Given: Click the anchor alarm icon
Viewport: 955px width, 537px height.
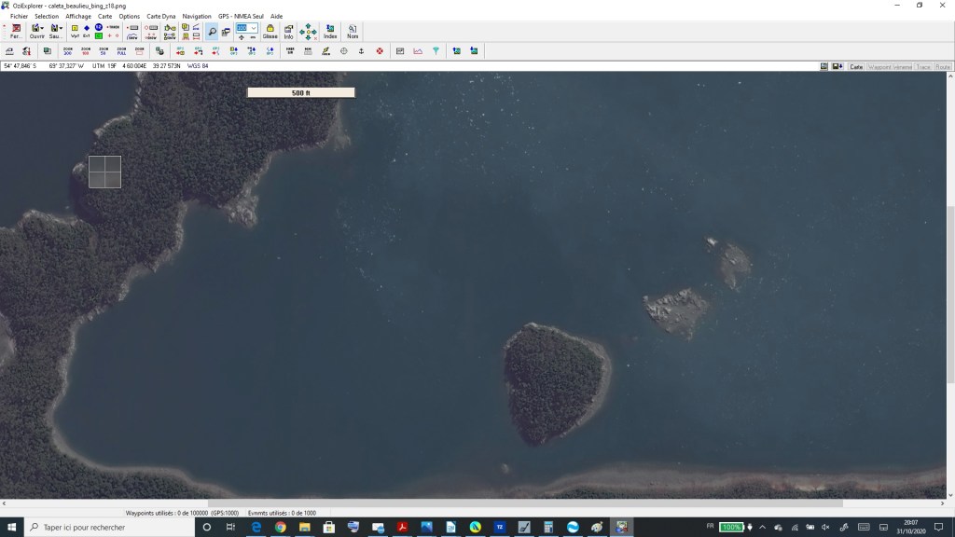Looking at the screenshot, I should point(361,50).
